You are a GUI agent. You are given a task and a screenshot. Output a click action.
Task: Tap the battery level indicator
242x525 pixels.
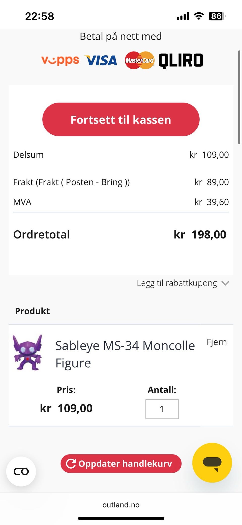(x=217, y=16)
